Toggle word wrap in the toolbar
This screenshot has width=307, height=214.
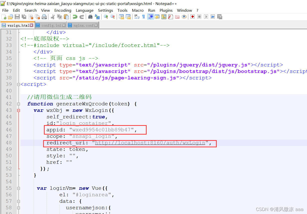pos(137,17)
